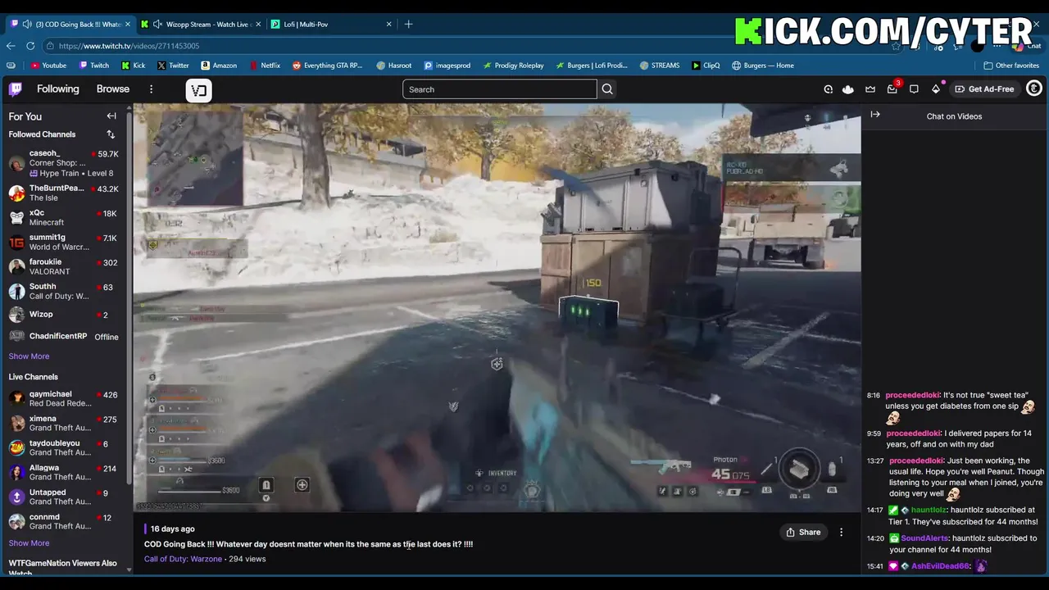Open the Whispers speech bubble icon
The height and width of the screenshot is (590, 1049).
pos(914,89)
